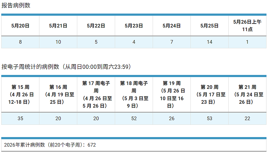Click the value 4 under 5月23日

pos(134,42)
